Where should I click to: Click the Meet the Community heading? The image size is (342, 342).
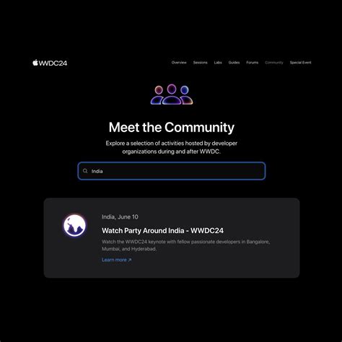pos(172,127)
